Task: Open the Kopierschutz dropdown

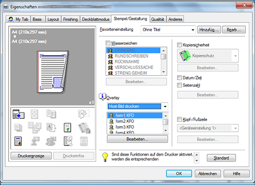Action: [x=208, y=56]
